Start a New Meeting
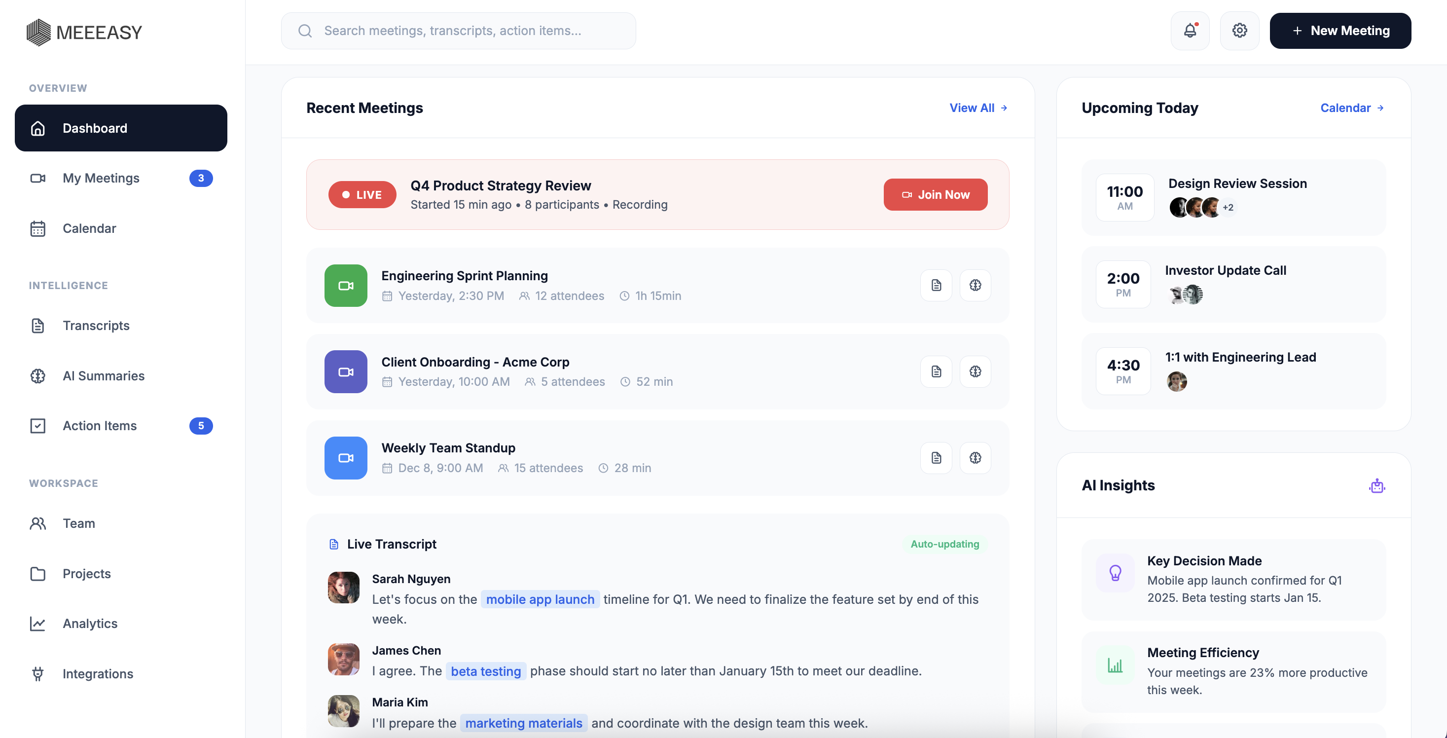Screen dimensions: 1447x738 (1341, 31)
